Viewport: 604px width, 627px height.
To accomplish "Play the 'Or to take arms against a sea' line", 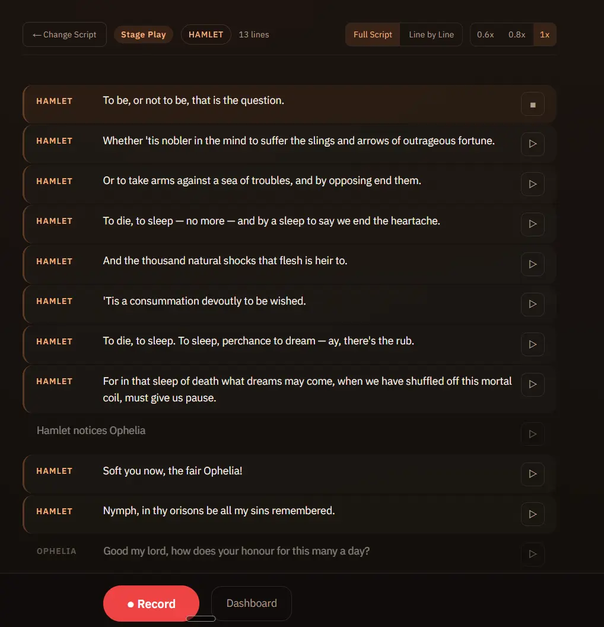I will pyautogui.click(x=532, y=184).
